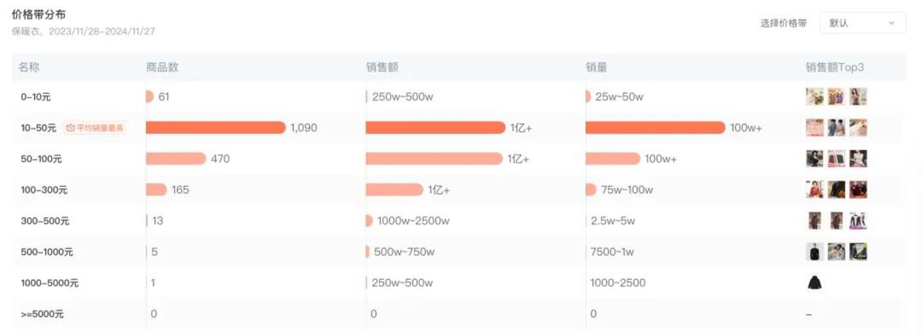Click the 50-100元 商品数 bar showing 470
The height and width of the screenshot is (335, 922).
coord(176,159)
